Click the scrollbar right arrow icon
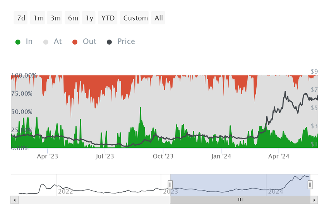Viewport: 329px width, 220px height. (x=314, y=200)
